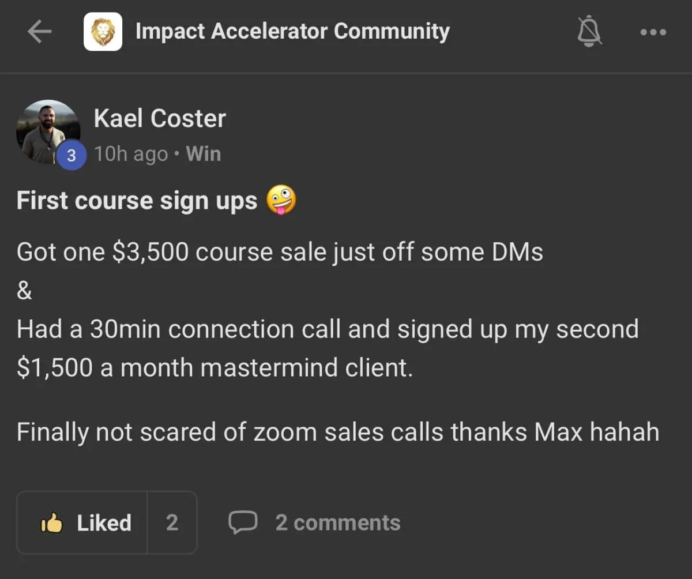Viewport: 692px width, 579px height.
Task: Open the lion community logo
Action: [103, 32]
